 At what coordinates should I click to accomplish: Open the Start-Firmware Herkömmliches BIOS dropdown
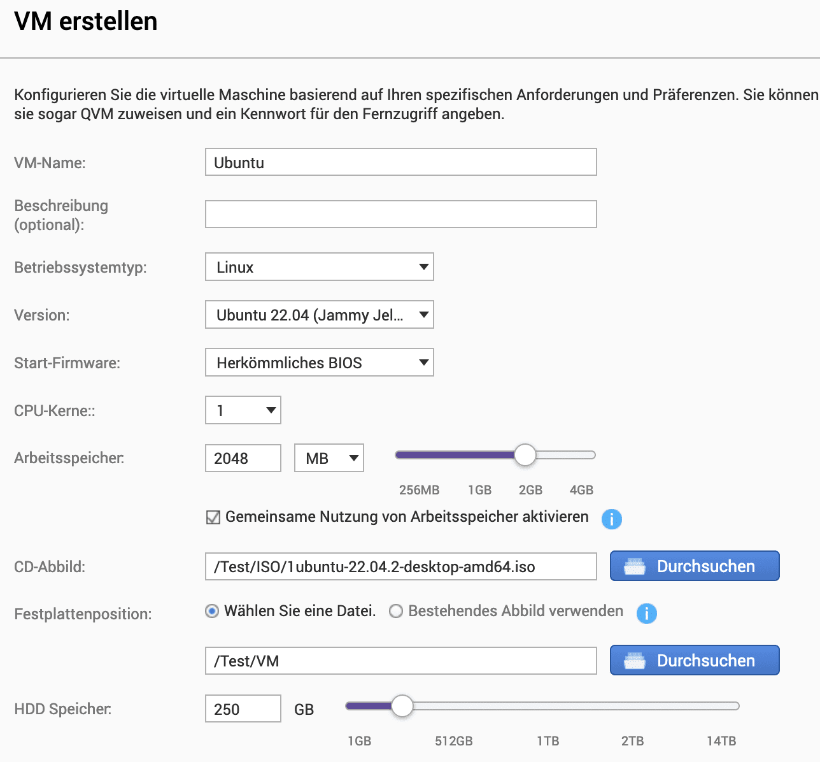coord(320,363)
